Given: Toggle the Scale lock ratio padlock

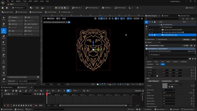Looking at the screenshot, I should [157, 76].
